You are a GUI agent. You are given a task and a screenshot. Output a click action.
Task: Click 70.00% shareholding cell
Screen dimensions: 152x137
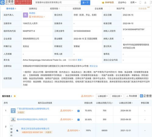coord(88,111)
